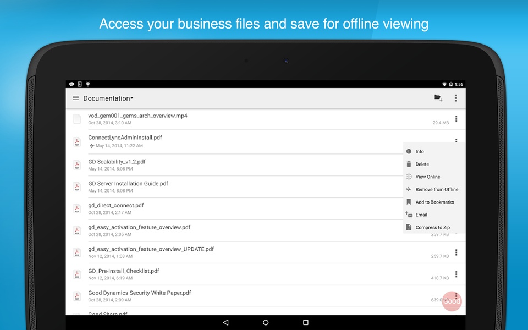Select Email from the context menu
Viewport: 528px width, 330px height.
point(434,215)
